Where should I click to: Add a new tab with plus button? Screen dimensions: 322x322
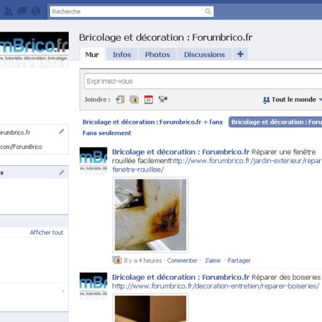coord(240,54)
